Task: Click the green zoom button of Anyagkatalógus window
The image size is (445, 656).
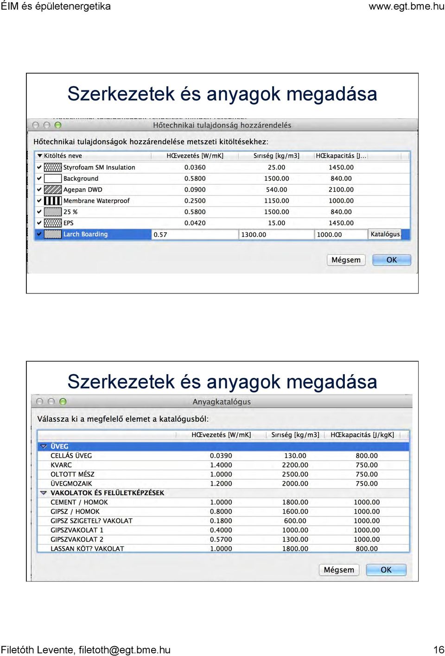Action: (63, 401)
